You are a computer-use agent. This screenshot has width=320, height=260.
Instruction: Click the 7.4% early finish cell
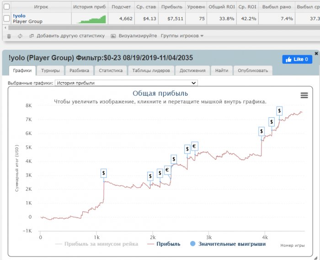click(x=277, y=19)
